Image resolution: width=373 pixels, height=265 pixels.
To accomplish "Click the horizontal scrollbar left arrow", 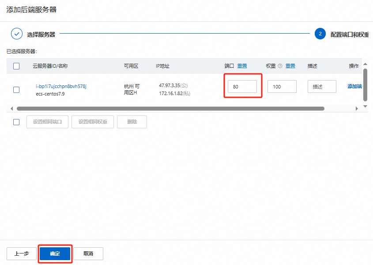I will [x=11, y=109].
